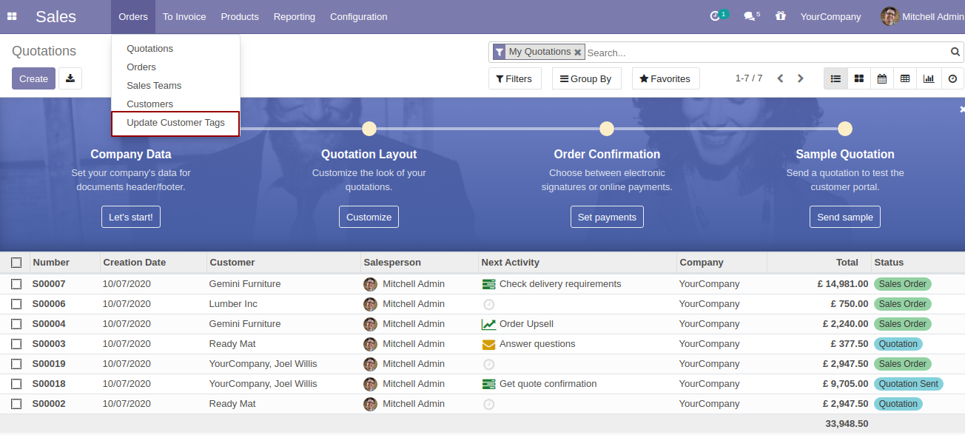Click the Orders top menu
The width and height of the screenshot is (965, 435).
tap(133, 16)
